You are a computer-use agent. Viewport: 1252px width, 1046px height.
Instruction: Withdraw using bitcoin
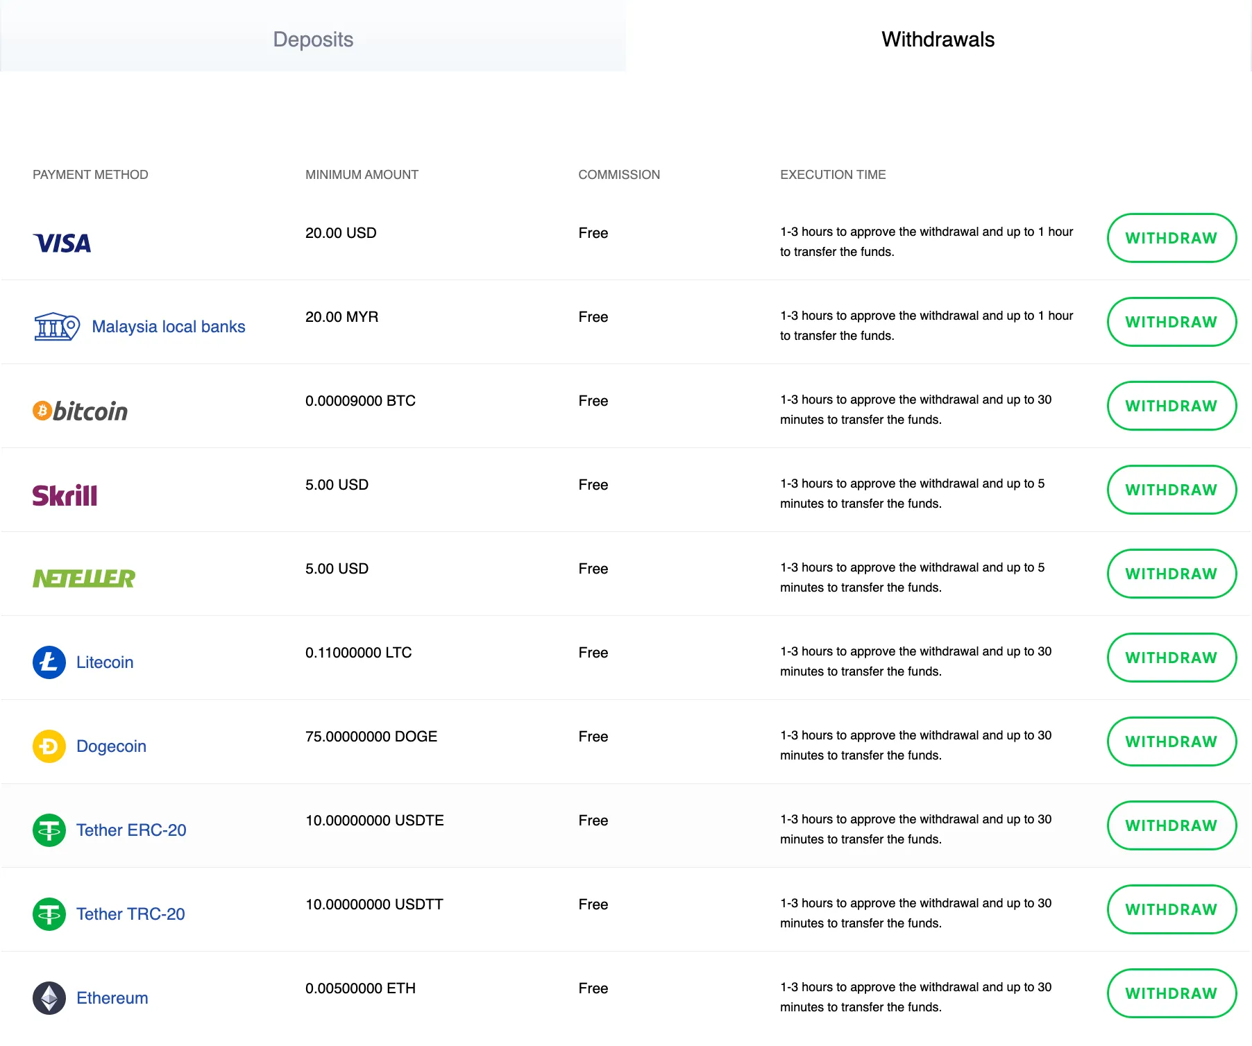1171,406
